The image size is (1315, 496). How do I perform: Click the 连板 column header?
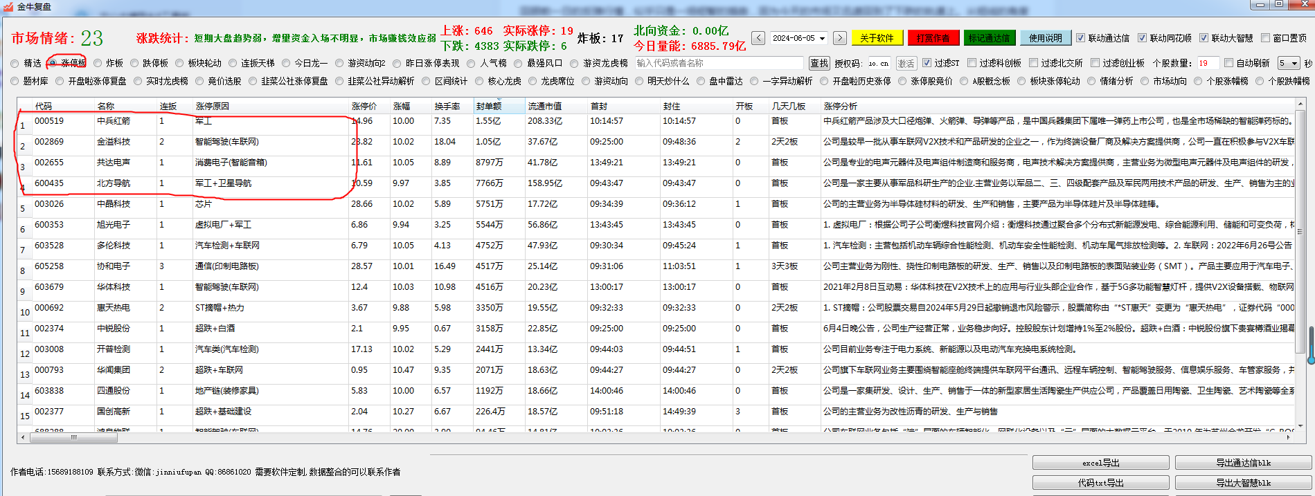[175, 106]
